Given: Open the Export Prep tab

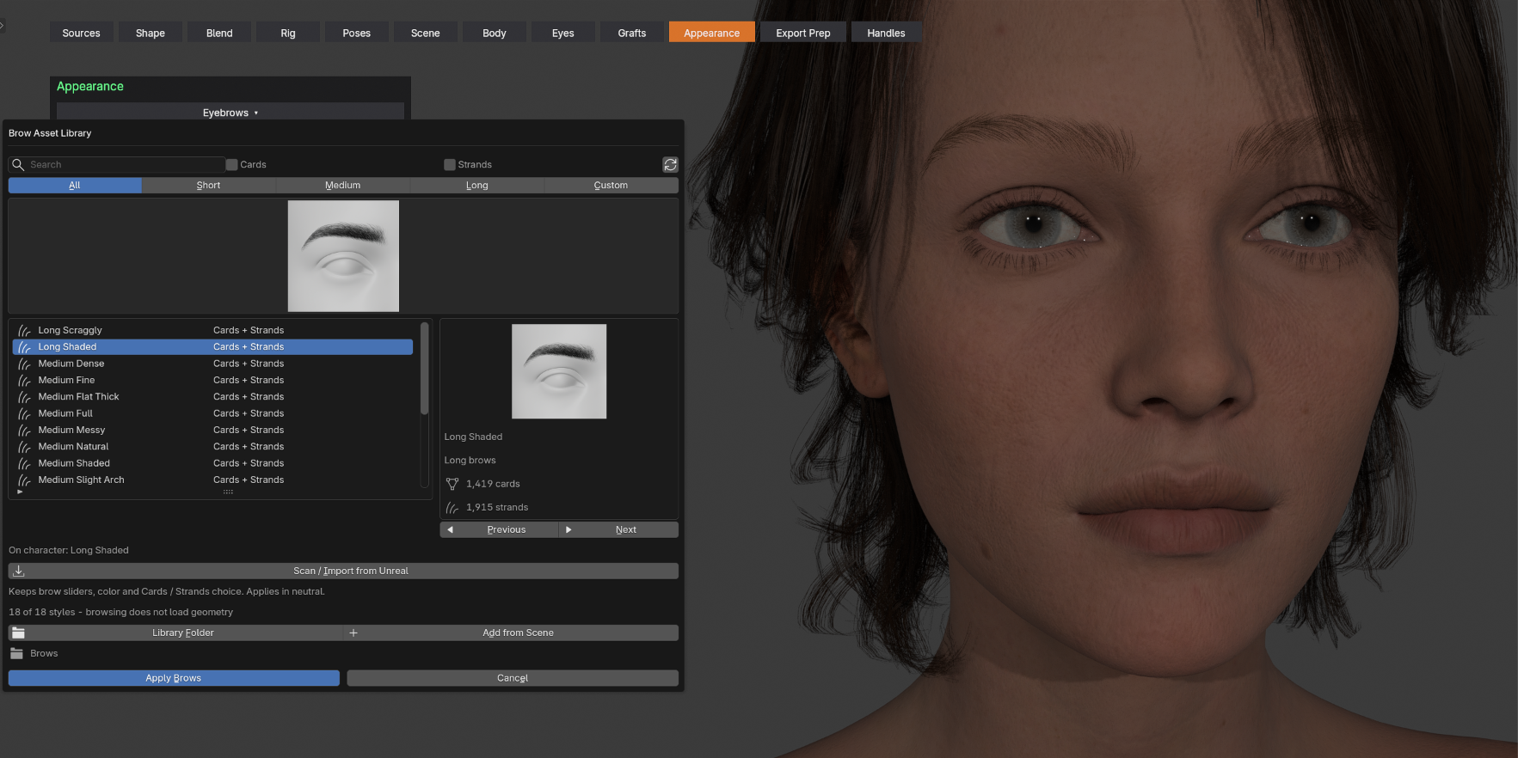Looking at the screenshot, I should (x=803, y=33).
